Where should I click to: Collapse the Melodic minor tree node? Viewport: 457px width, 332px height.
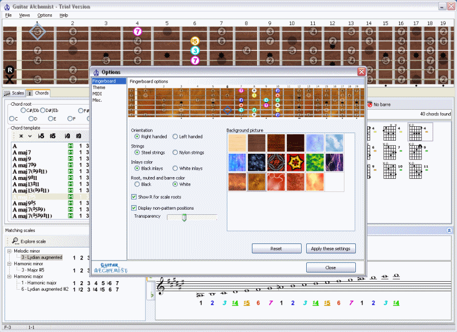click(x=10, y=251)
